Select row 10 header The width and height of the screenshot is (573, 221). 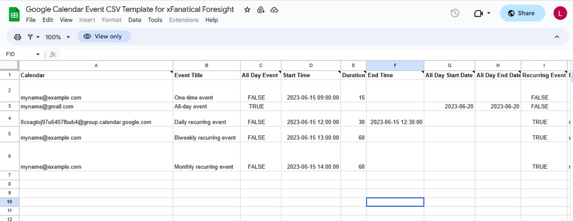(9, 202)
